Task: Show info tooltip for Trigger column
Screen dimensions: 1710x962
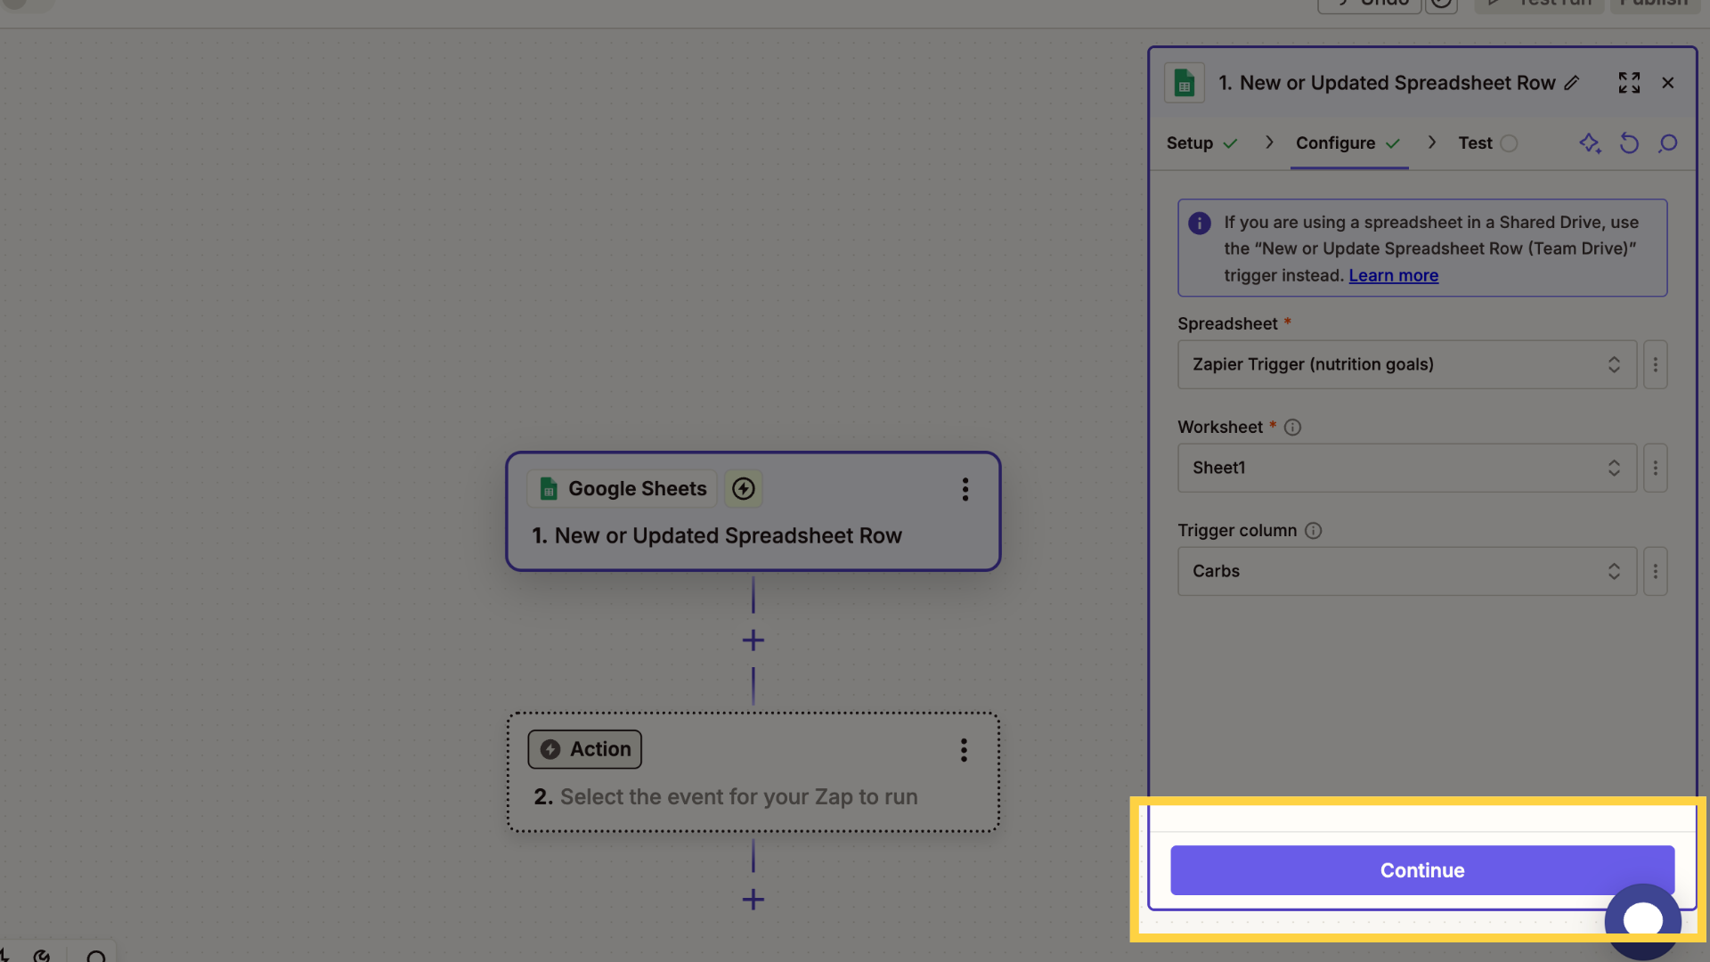Action: (1313, 531)
